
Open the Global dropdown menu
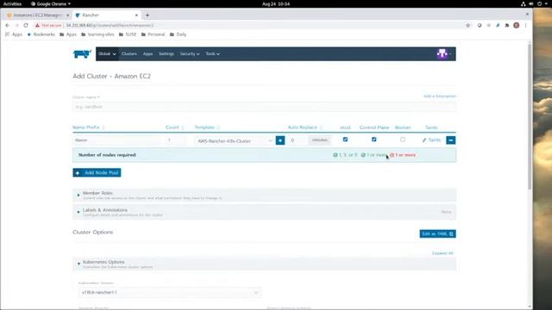pyautogui.click(x=107, y=53)
